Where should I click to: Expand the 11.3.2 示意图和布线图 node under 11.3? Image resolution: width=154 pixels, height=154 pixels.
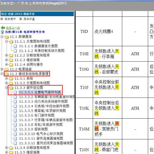pyautogui.click(x=6, y=83)
